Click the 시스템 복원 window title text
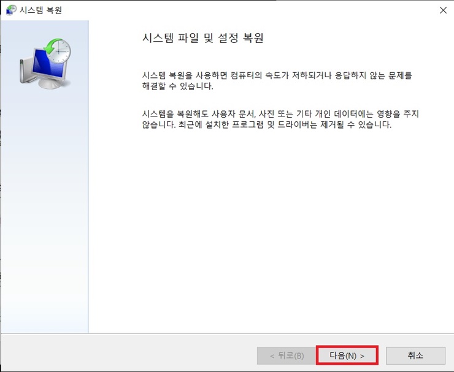454x372 pixels. tap(40, 10)
